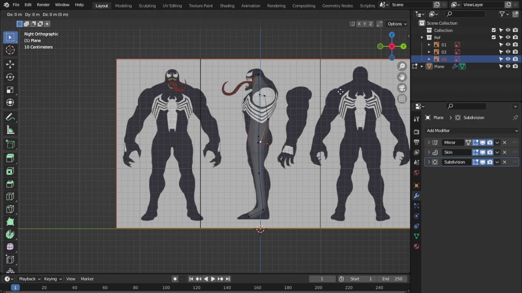
Task: Toggle Mirror modifier viewport display
Action: (482, 142)
